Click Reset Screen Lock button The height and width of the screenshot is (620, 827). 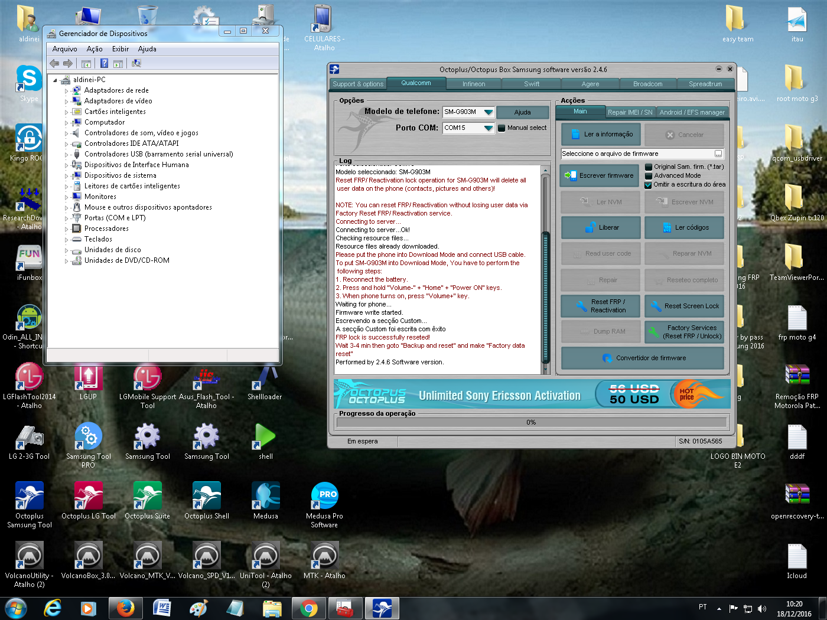click(x=684, y=306)
